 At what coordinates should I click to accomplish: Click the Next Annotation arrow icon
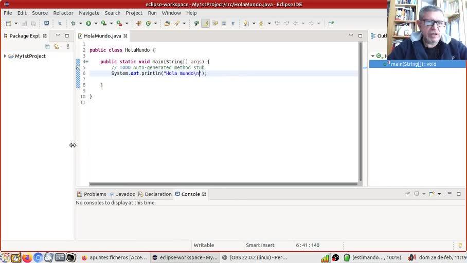click(x=246, y=23)
